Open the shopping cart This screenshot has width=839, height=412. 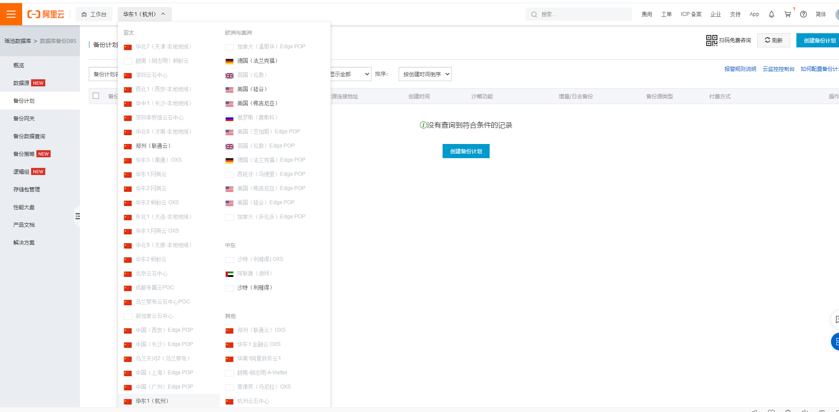[x=788, y=14]
